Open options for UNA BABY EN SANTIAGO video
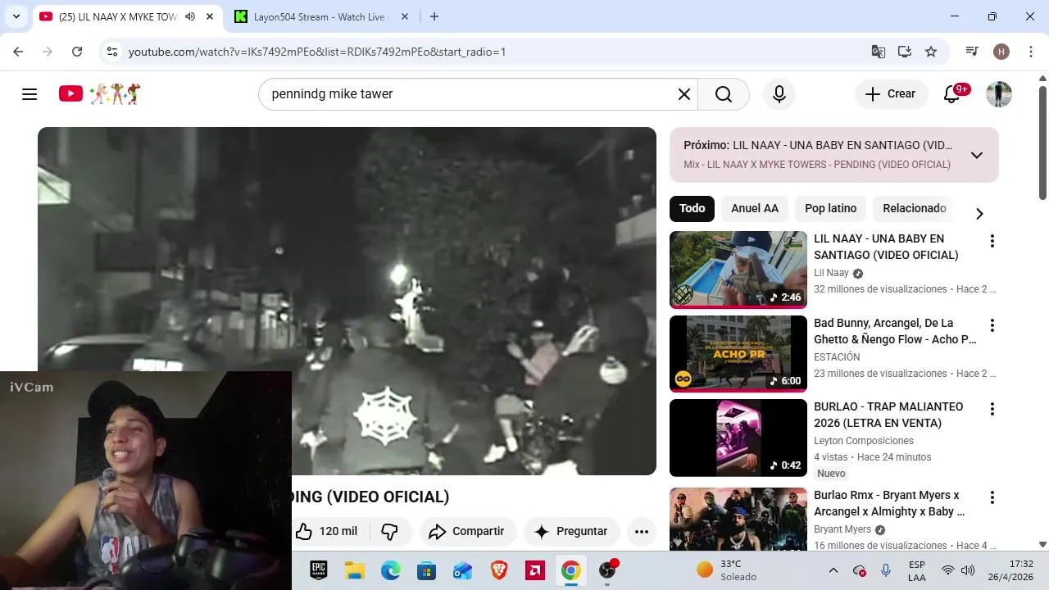 click(992, 241)
